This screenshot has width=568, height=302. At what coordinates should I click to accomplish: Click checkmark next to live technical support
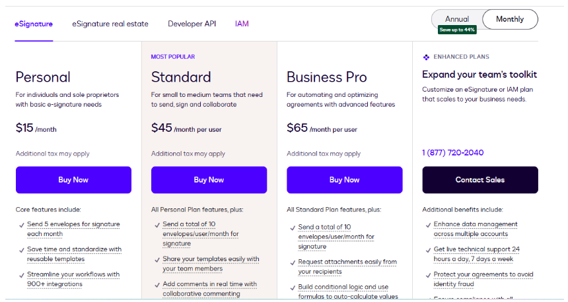tap(426, 250)
